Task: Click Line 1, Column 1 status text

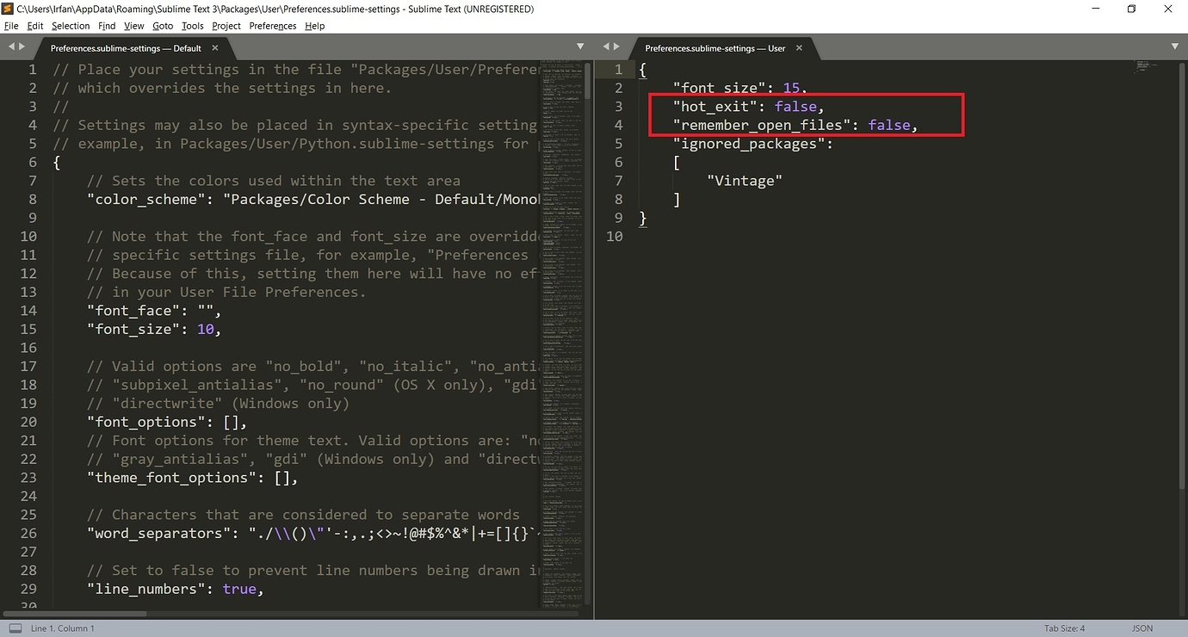Action: [63, 628]
